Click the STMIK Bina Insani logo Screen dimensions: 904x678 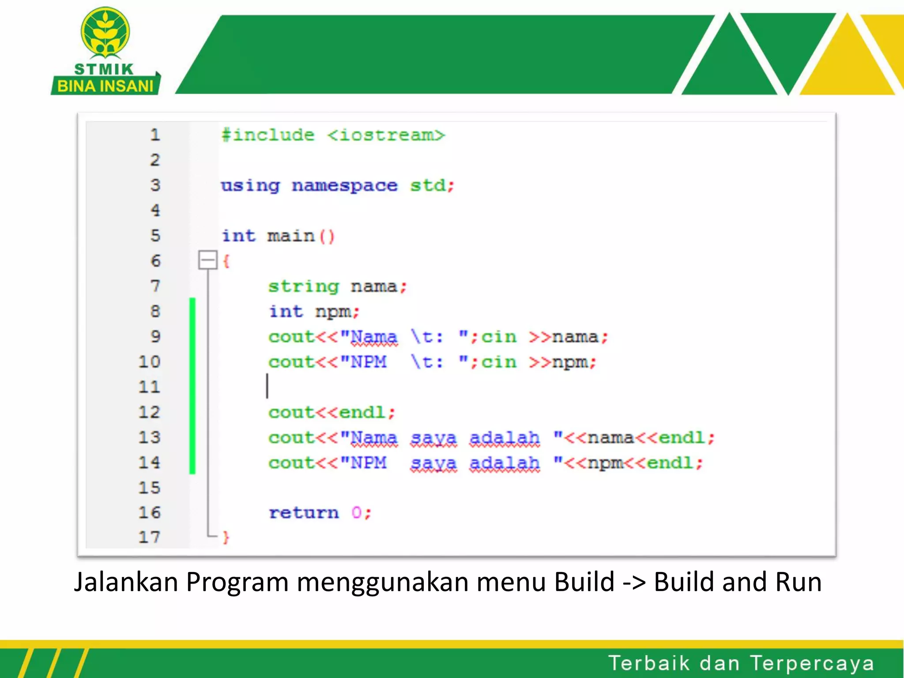pyautogui.click(x=106, y=50)
